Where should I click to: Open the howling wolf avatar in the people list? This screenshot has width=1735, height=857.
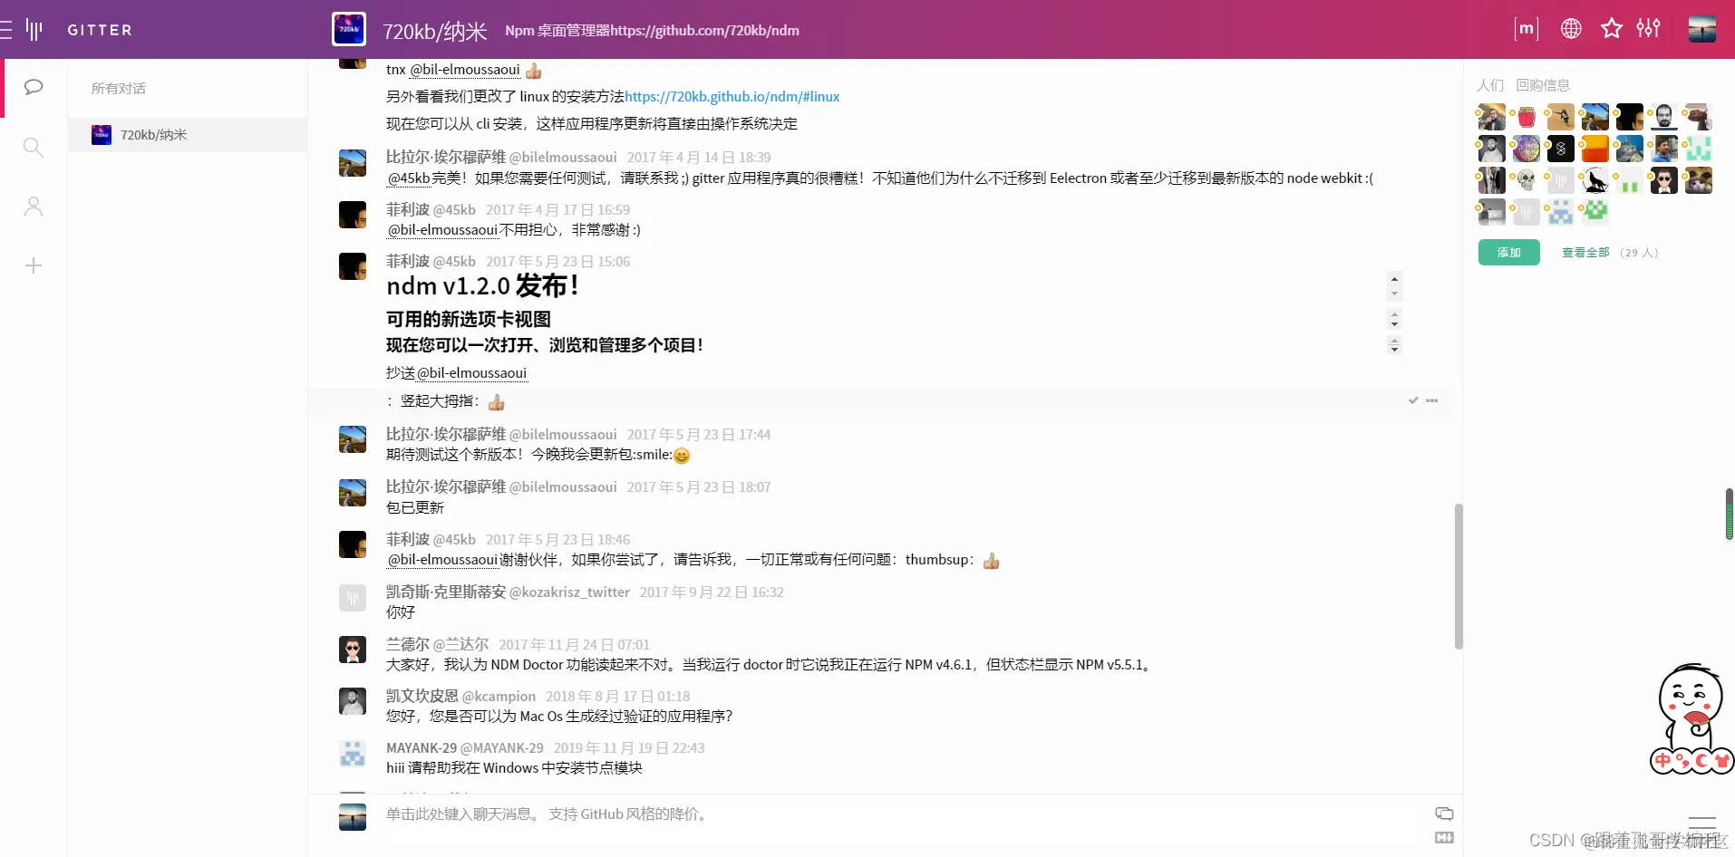[x=1595, y=180]
